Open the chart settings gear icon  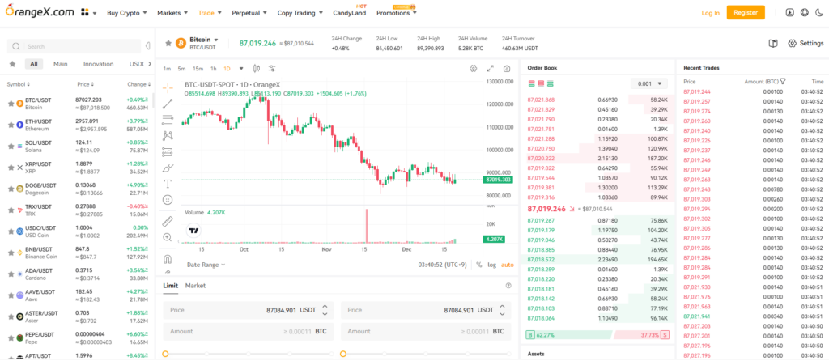point(474,69)
